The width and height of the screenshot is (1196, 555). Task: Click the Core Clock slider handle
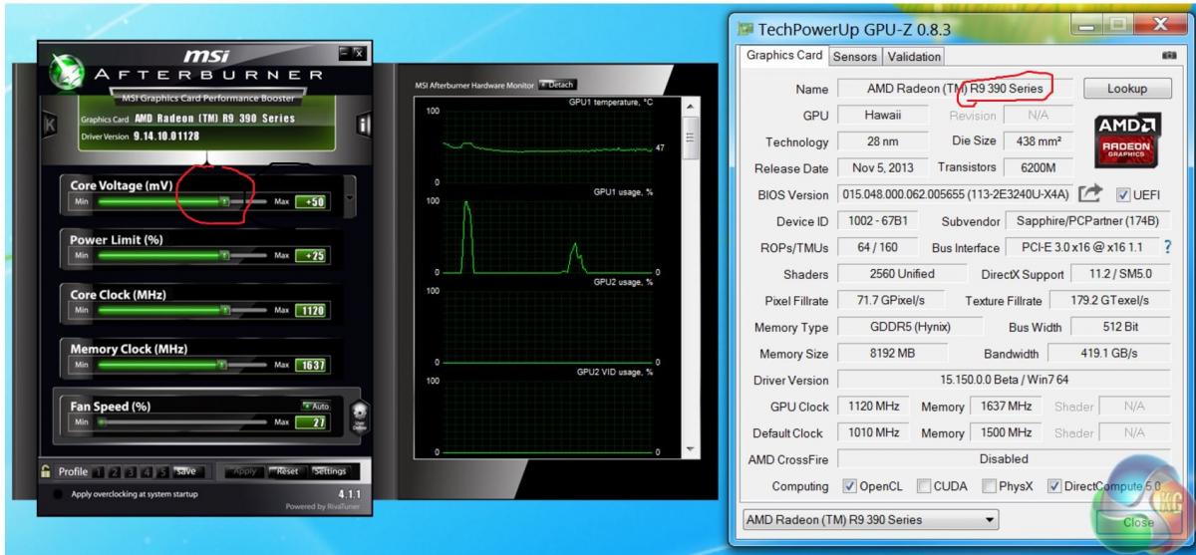click(x=224, y=311)
